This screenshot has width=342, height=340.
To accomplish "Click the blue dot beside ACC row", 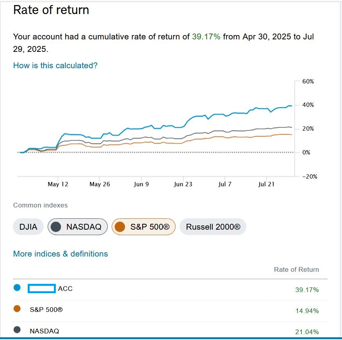I will coord(17,287).
